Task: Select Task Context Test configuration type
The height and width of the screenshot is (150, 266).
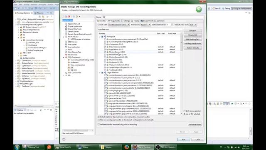Action: [x=74, y=72]
